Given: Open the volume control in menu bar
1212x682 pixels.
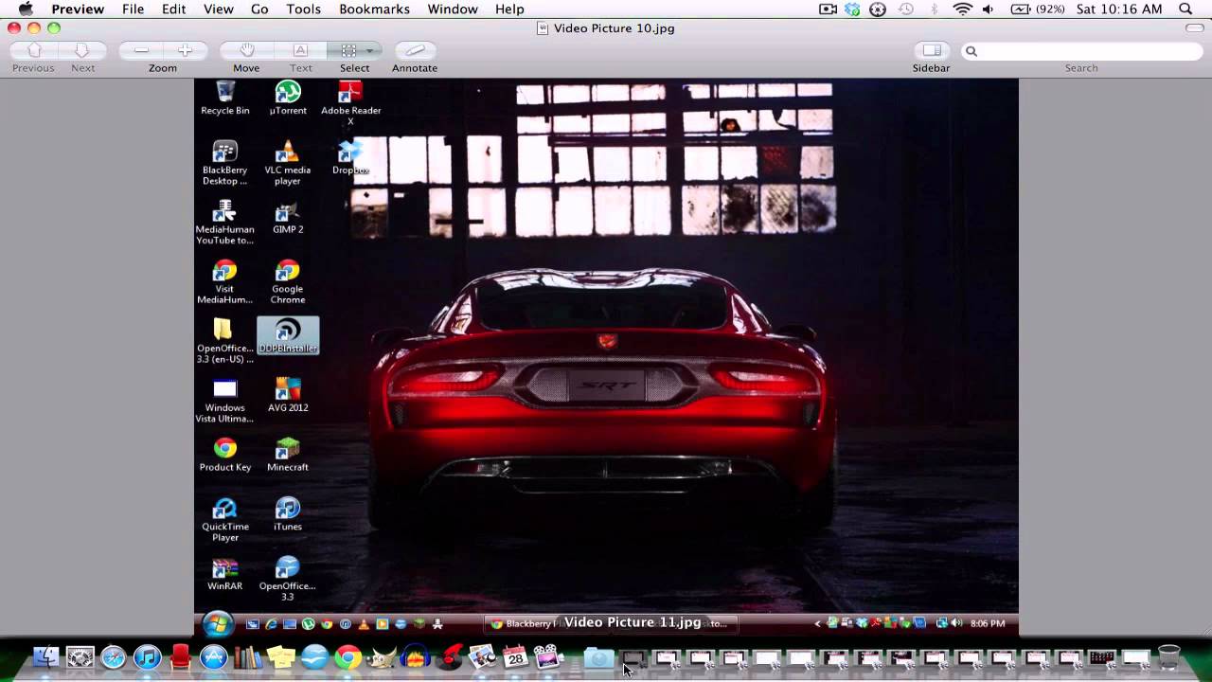Looking at the screenshot, I should [989, 9].
